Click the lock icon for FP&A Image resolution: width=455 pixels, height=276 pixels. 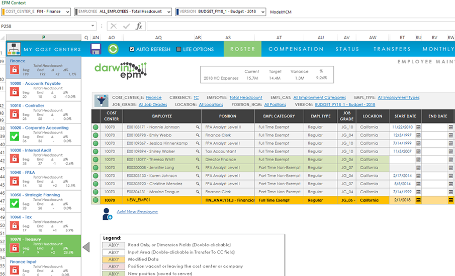click(15, 181)
